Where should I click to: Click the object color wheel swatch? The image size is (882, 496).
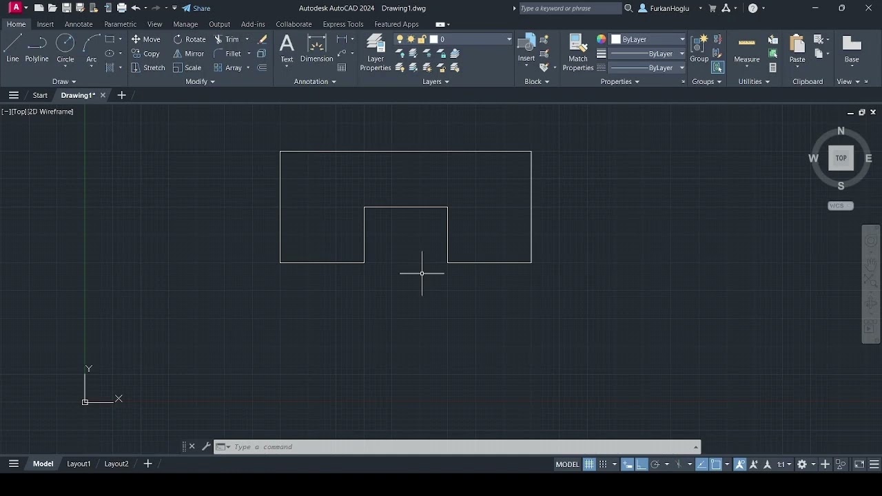602,39
